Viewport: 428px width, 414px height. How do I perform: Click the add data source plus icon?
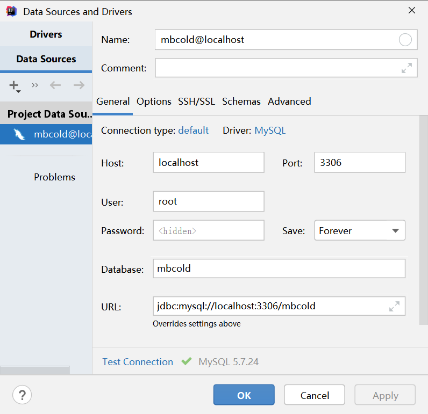point(15,85)
